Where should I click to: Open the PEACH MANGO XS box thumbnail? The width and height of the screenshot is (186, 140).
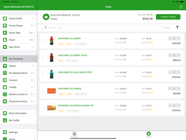(x=52, y=108)
